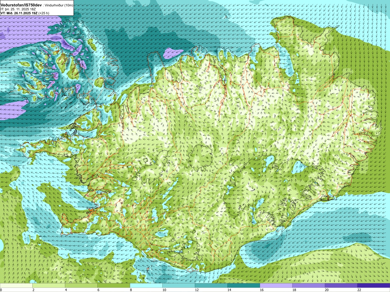The image size is (390, 292).
Task: Pick the legend swatch between 6 and 8
Action: click(x=114, y=286)
